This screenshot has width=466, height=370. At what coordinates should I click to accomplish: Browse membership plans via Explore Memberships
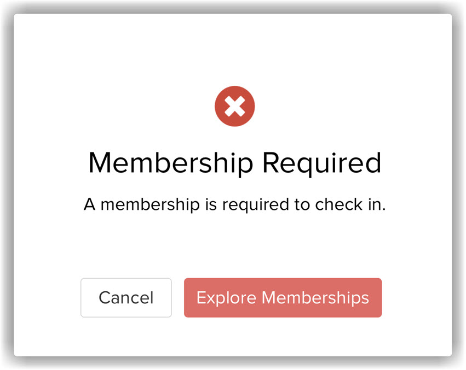point(283,298)
